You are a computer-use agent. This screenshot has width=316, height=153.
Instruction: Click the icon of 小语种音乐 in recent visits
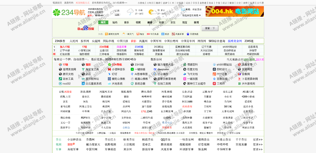pyautogui.click(x=109, y=69)
